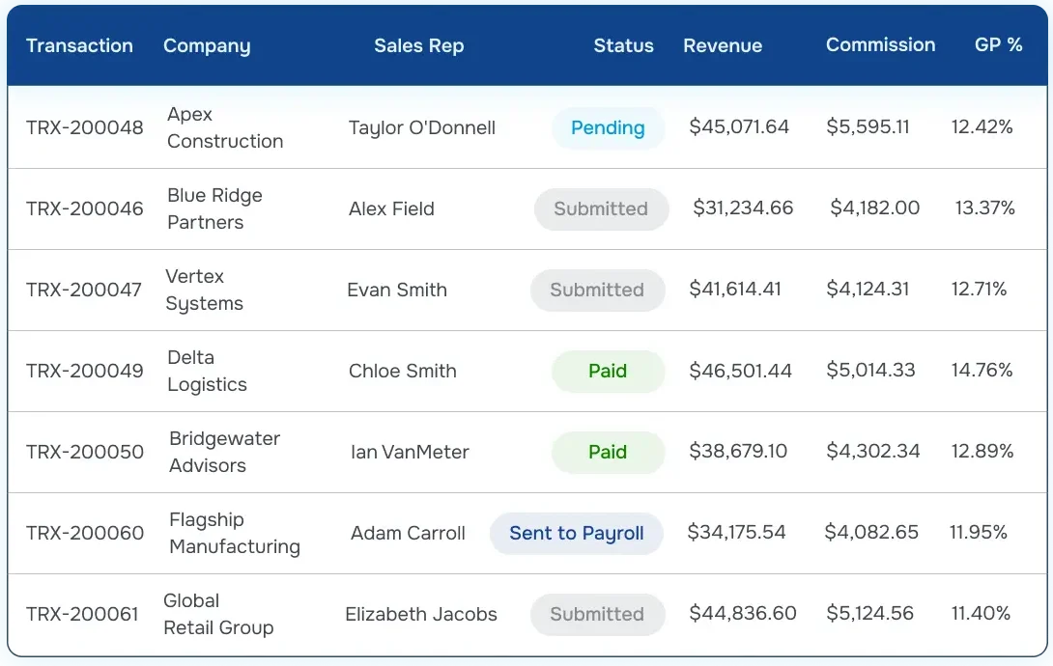Click Paid badge for Bridgewater Advisors
This screenshot has width=1053, height=666.
point(608,452)
